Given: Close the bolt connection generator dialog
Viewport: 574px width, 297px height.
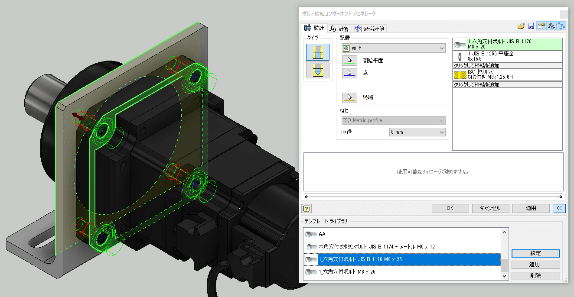Looking at the screenshot, I should pyautogui.click(x=563, y=14).
